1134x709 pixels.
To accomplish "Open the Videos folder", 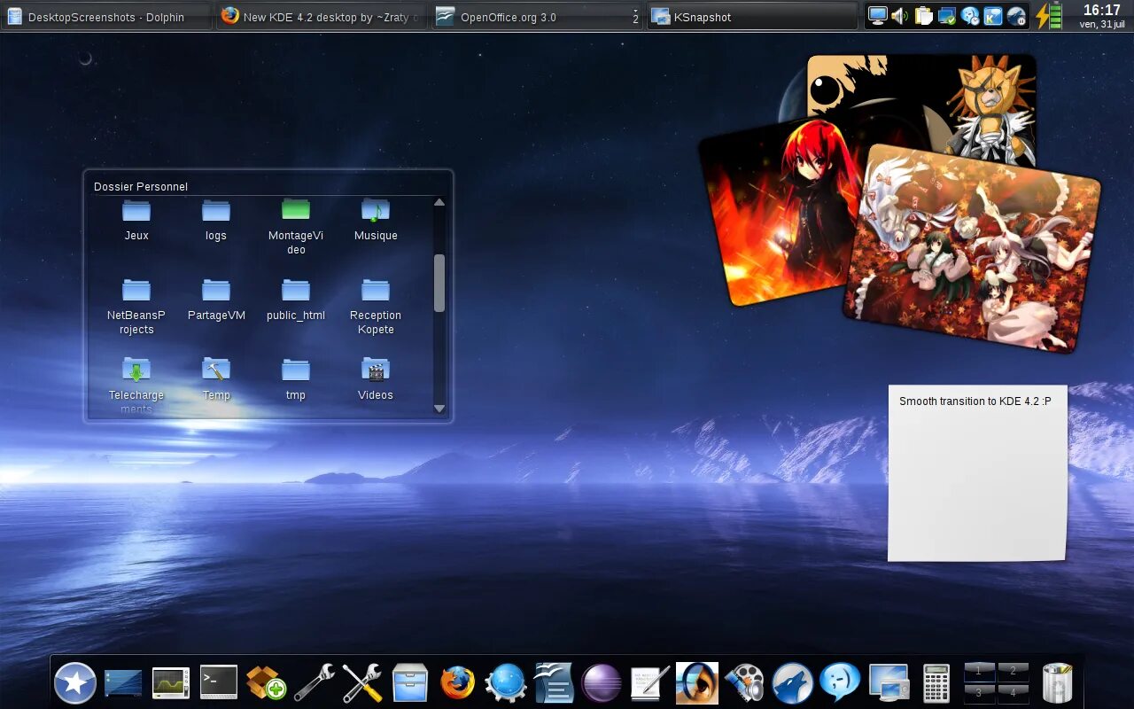I will click(376, 379).
